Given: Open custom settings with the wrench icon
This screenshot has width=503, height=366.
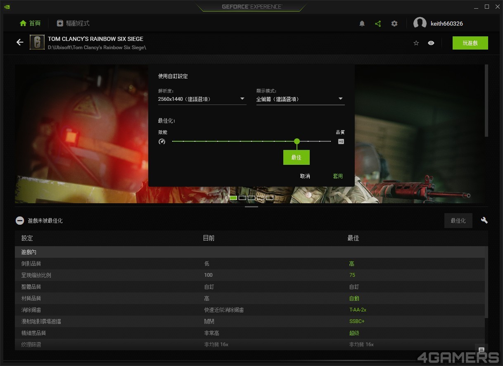Looking at the screenshot, I should (484, 221).
